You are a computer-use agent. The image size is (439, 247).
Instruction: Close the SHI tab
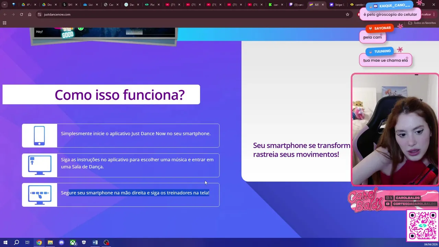(x=76, y=5)
